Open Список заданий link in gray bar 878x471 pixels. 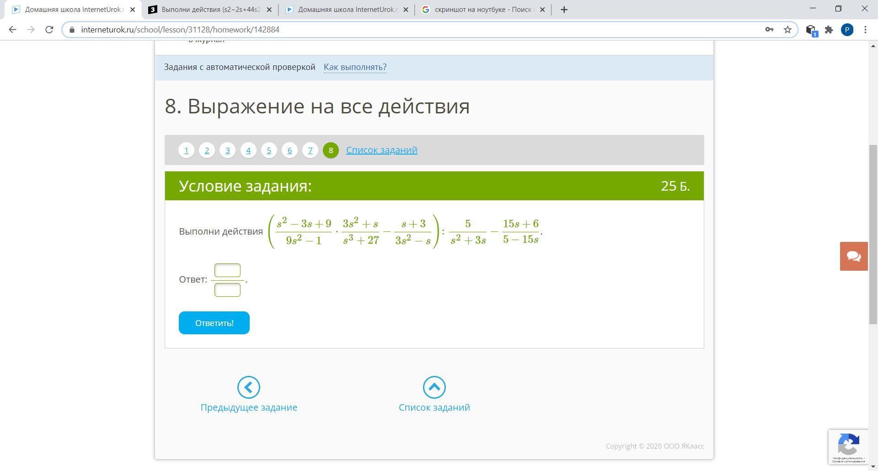point(381,150)
